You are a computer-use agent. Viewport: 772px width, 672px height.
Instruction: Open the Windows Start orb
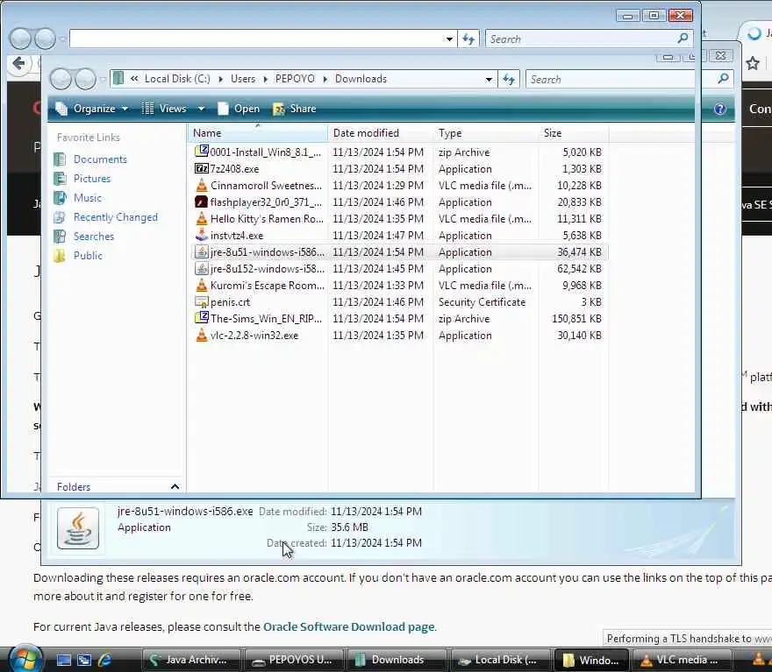click(25, 659)
